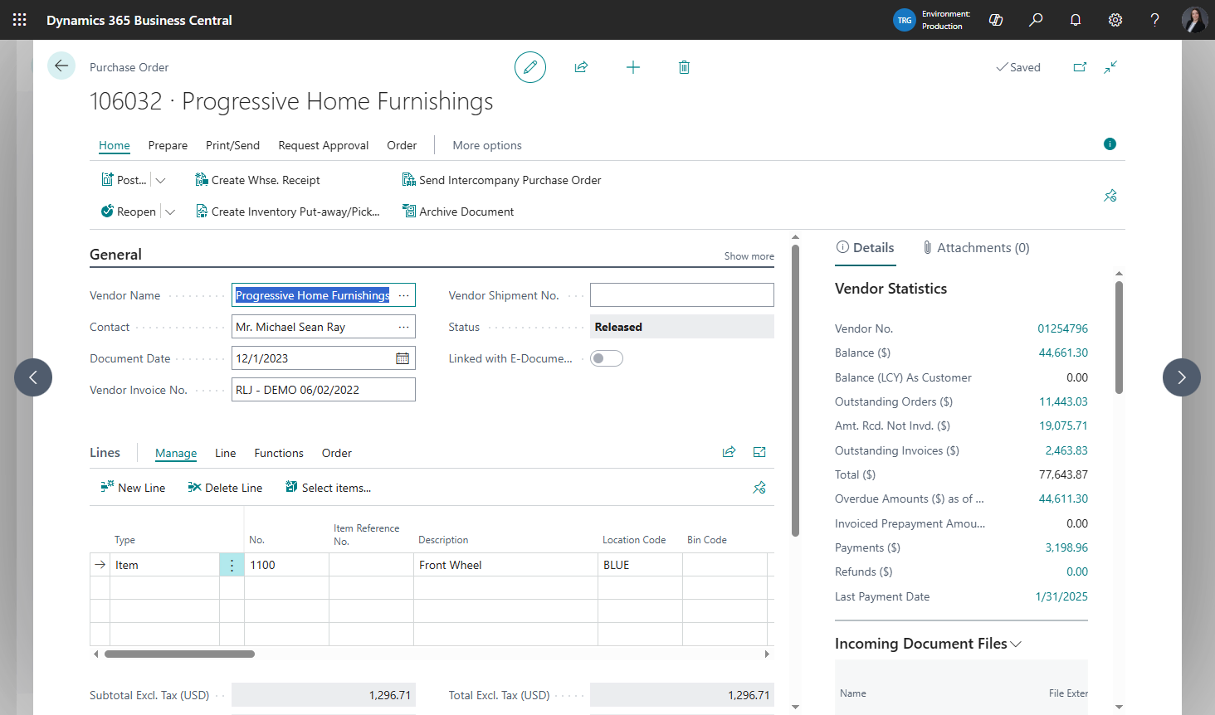
Task: Open More options in the action bar
Action: click(487, 145)
